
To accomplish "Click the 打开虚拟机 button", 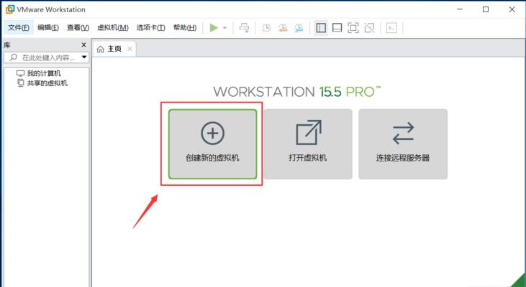I will 308,144.
